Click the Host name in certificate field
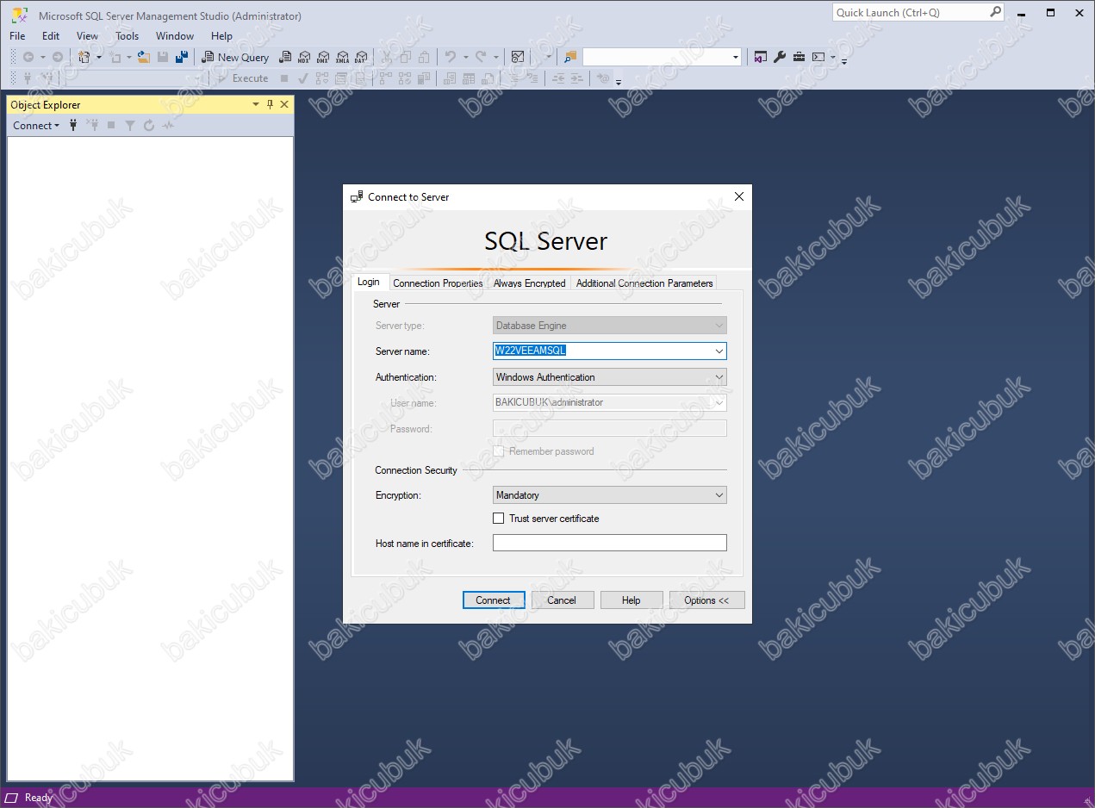Screen dimensions: 1095x808 tap(610, 543)
